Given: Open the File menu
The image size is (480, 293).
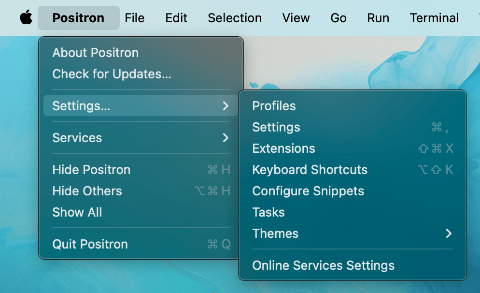Looking at the screenshot, I should (x=134, y=18).
